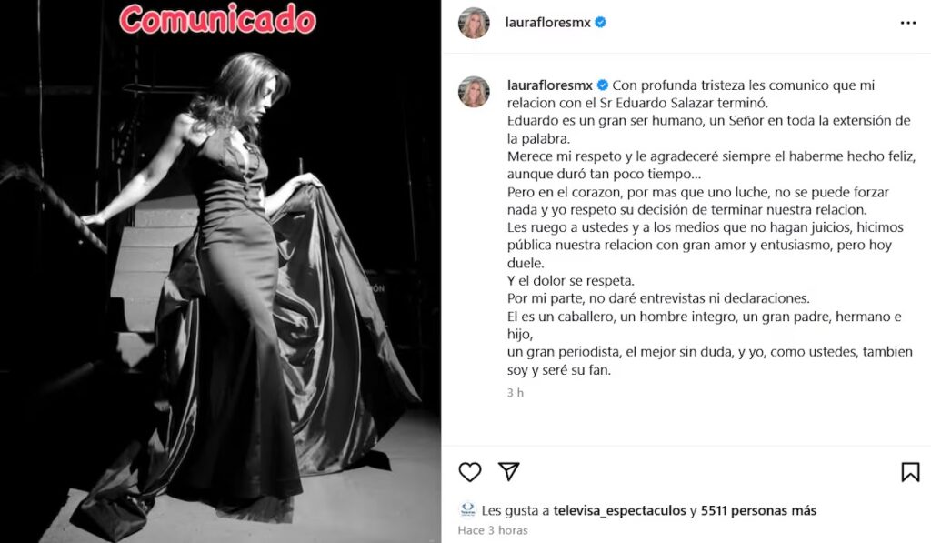Share the post via paper plane icon

pyautogui.click(x=509, y=471)
